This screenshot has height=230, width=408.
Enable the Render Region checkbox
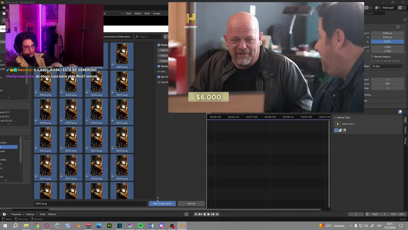[372, 57]
